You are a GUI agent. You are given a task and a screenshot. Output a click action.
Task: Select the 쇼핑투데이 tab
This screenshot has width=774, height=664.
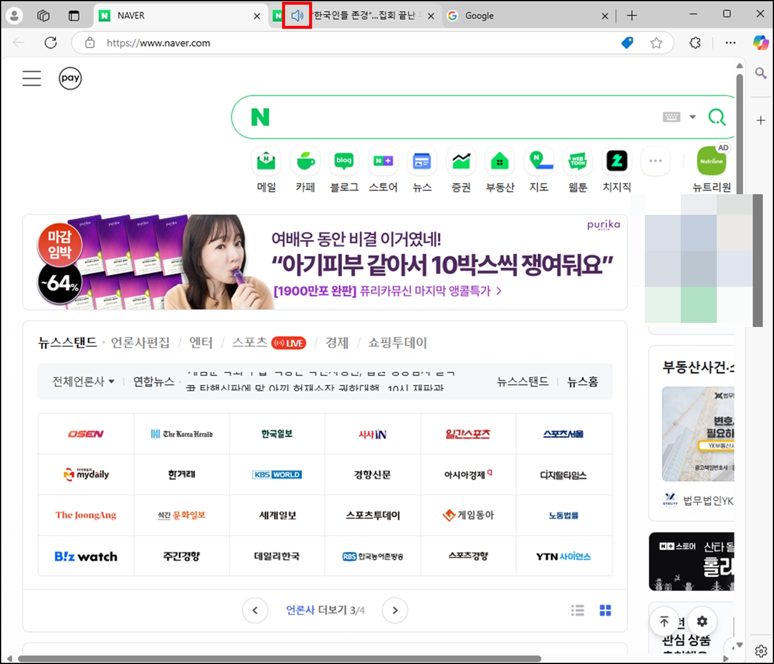(398, 342)
